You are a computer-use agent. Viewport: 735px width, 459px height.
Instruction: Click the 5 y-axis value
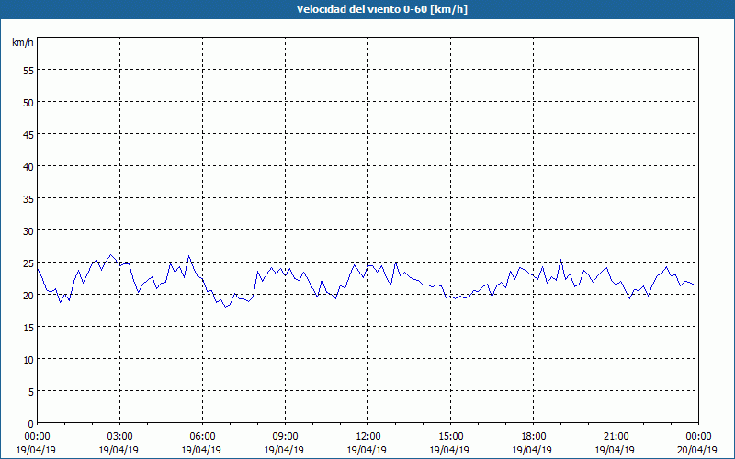click(x=31, y=392)
